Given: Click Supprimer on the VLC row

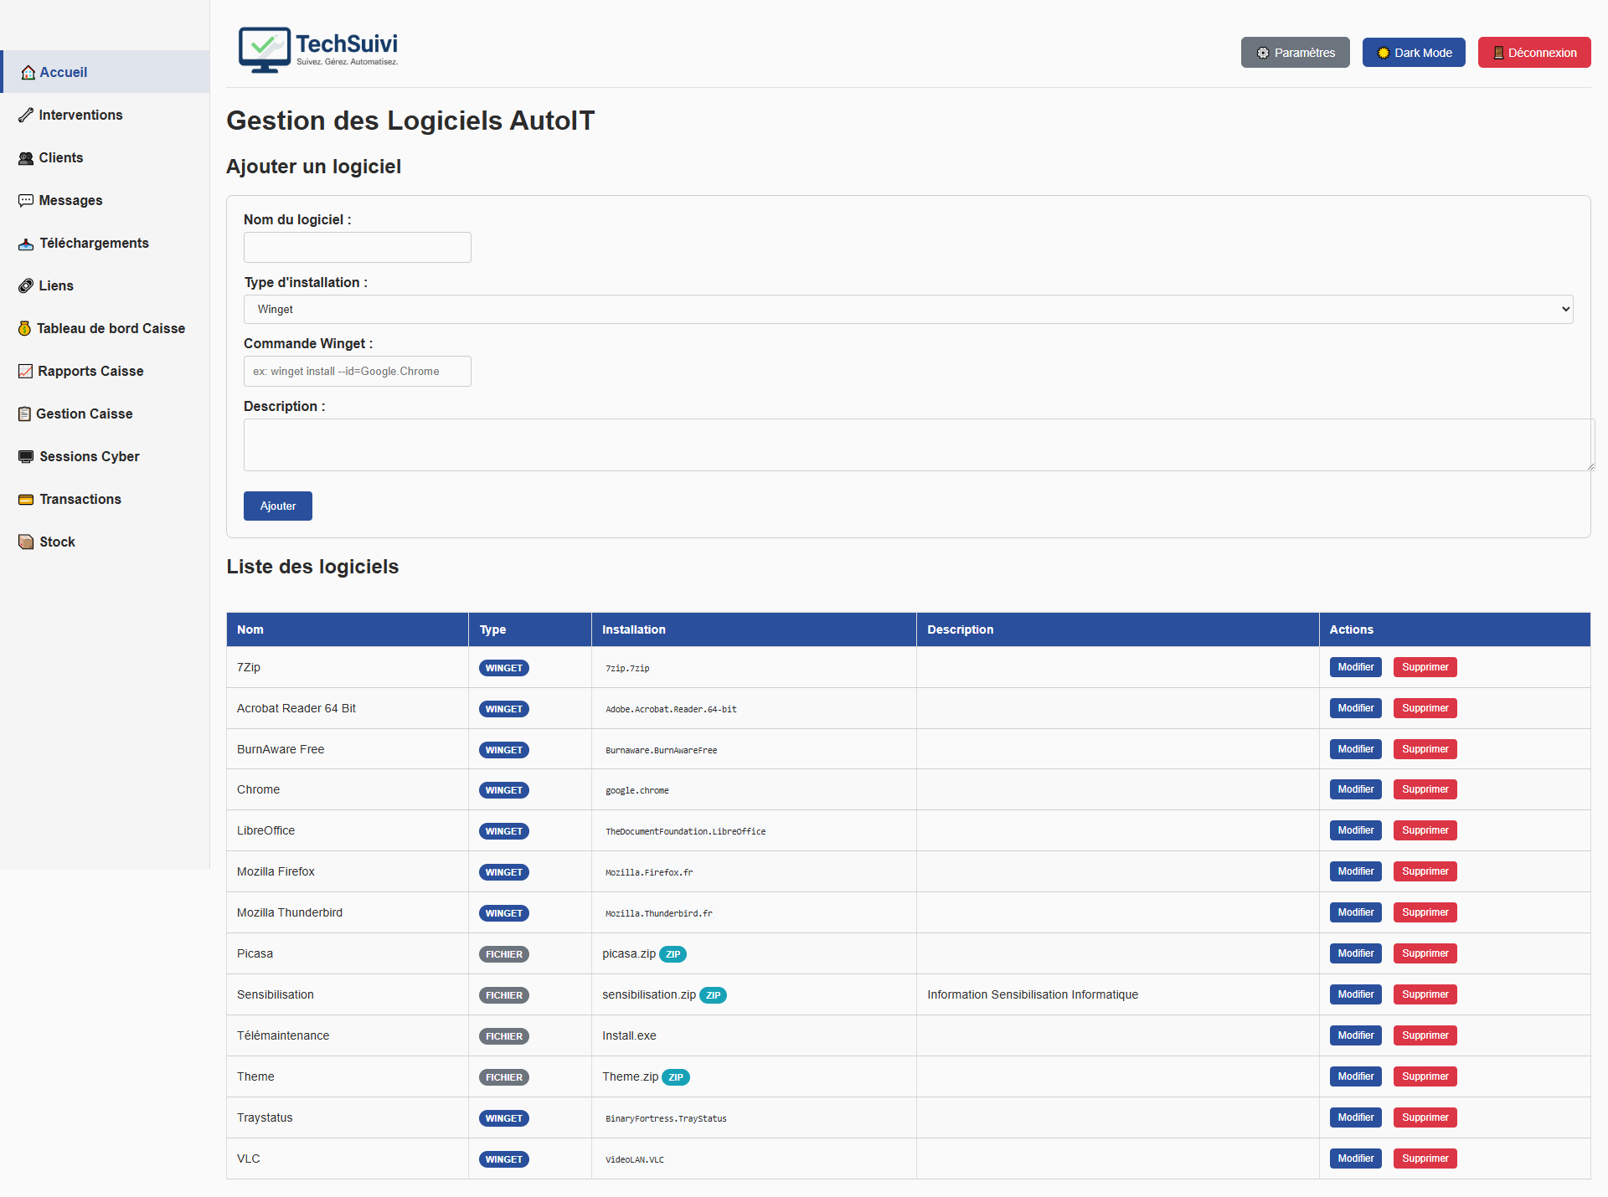Looking at the screenshot, I should (x=1424, y=1158).
